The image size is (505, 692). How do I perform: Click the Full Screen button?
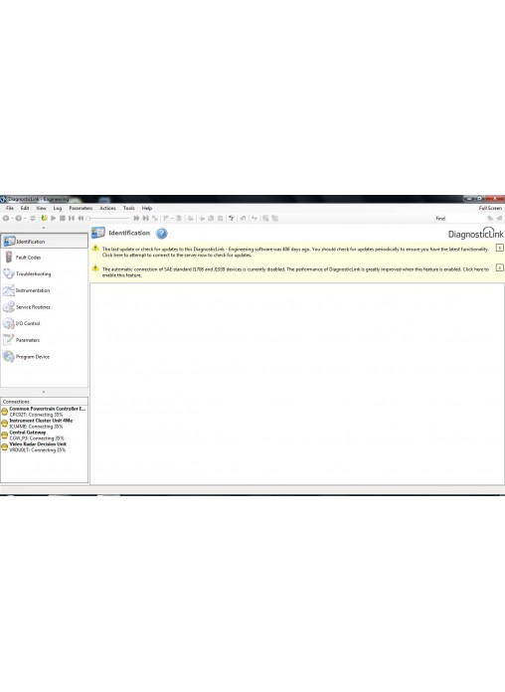pos(490,208)
